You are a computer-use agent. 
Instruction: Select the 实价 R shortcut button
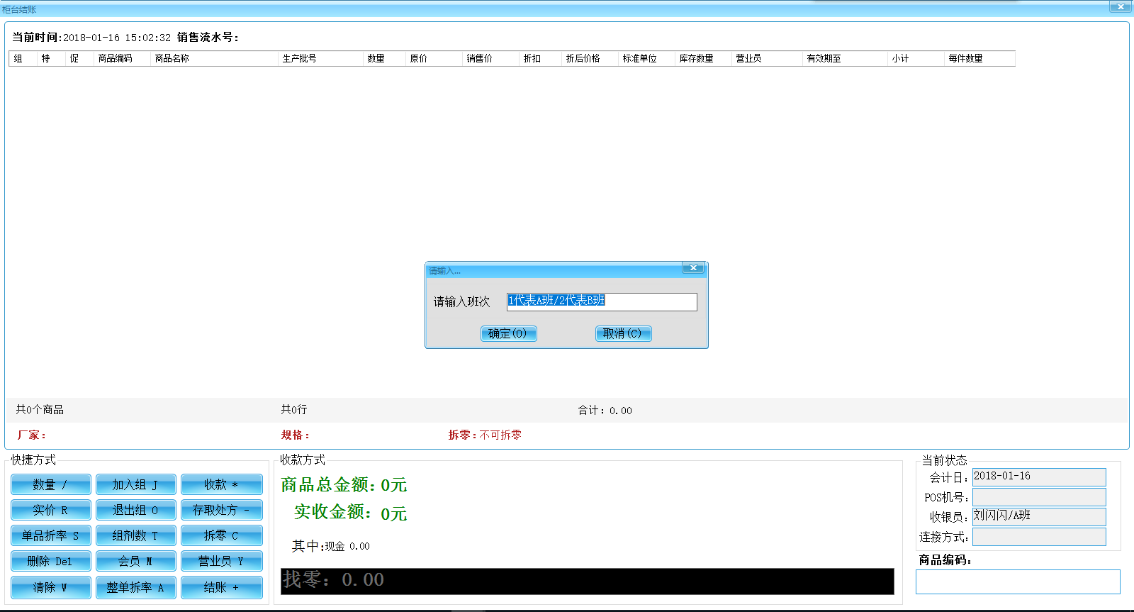(x=50, y=510)
